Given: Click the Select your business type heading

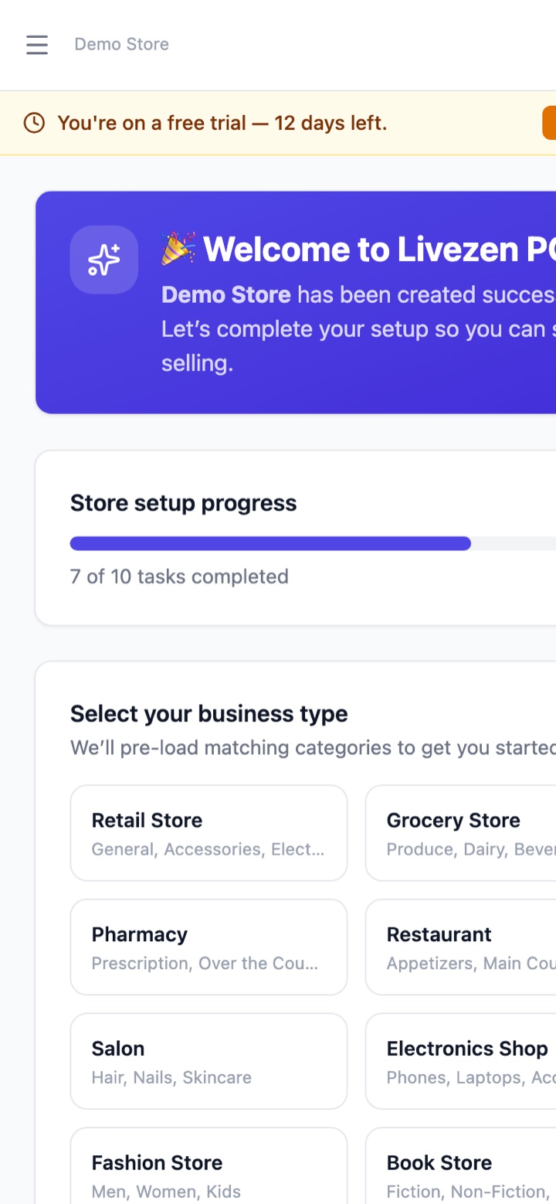Looking at the screenshot, I should tap(209, 713).
